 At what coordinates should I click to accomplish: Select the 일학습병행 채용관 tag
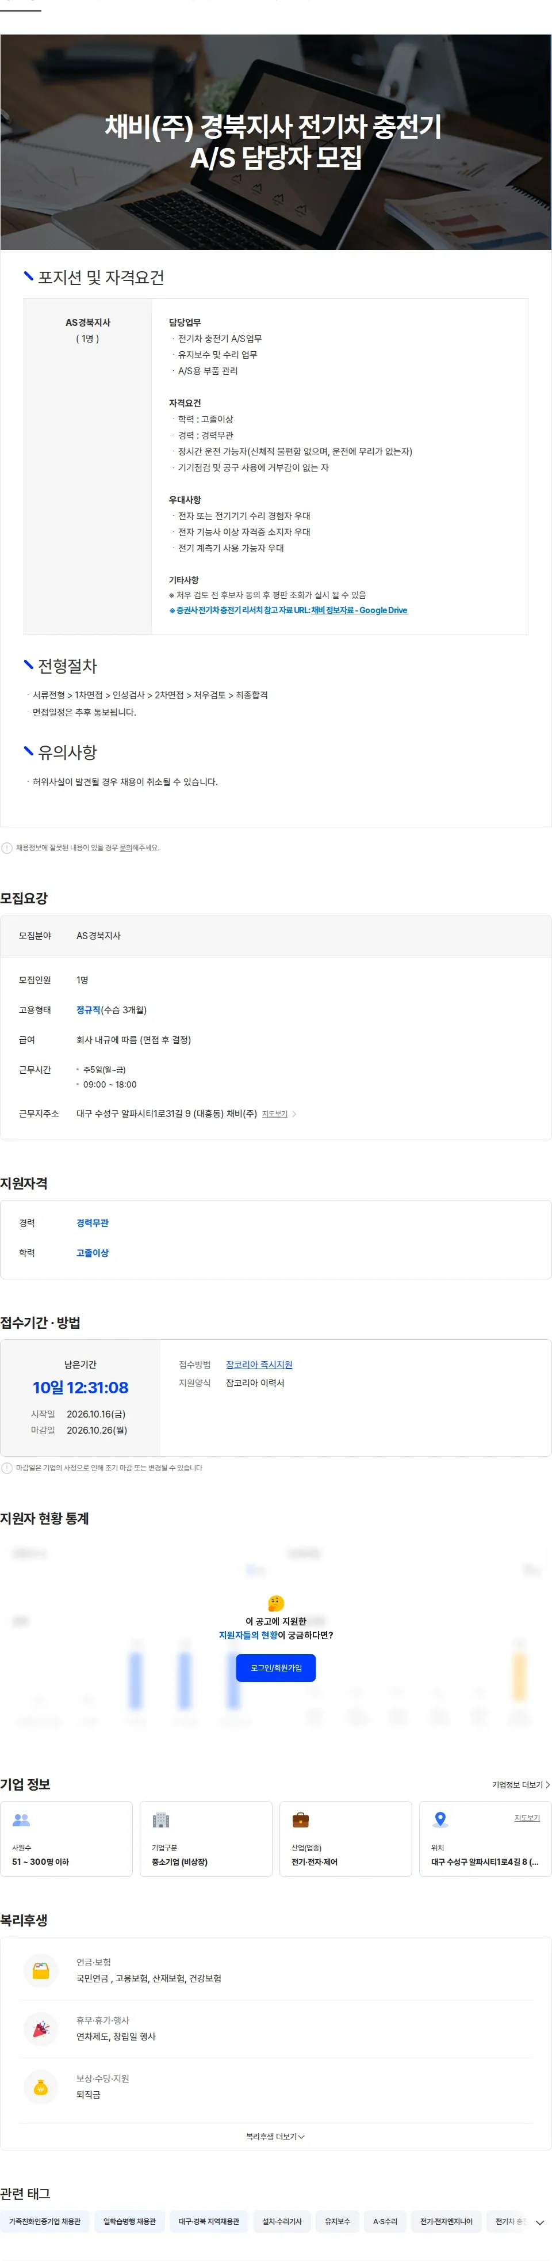pyautogui.click(x=130, y=2221)
